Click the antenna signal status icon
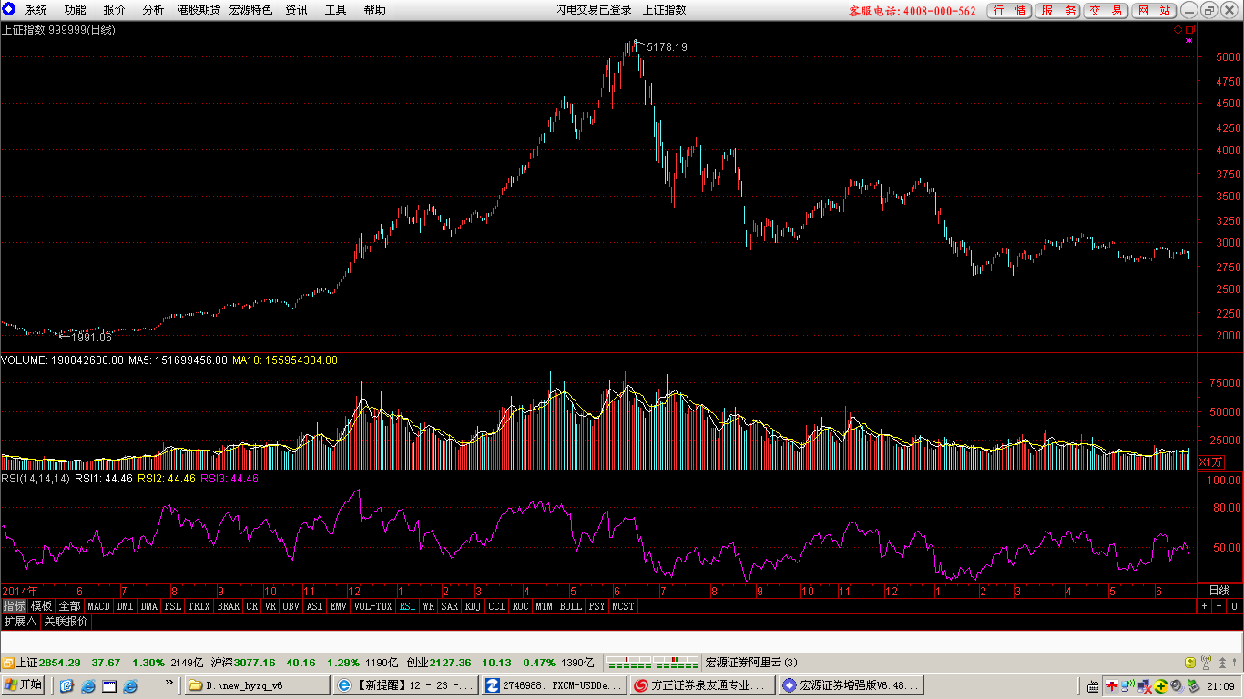The image size is (1244, 699). [x=1206, y=663]
